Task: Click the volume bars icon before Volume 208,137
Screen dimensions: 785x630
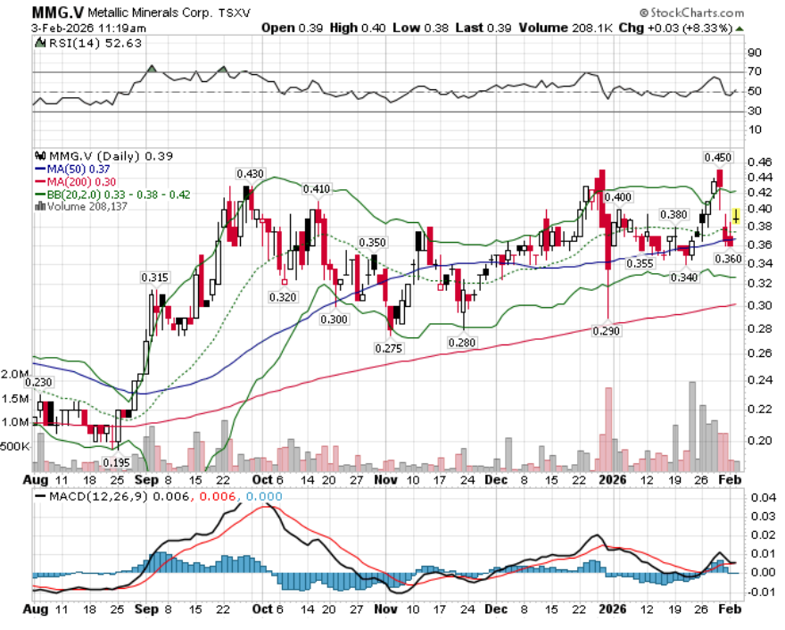Action: coord(40,206)
